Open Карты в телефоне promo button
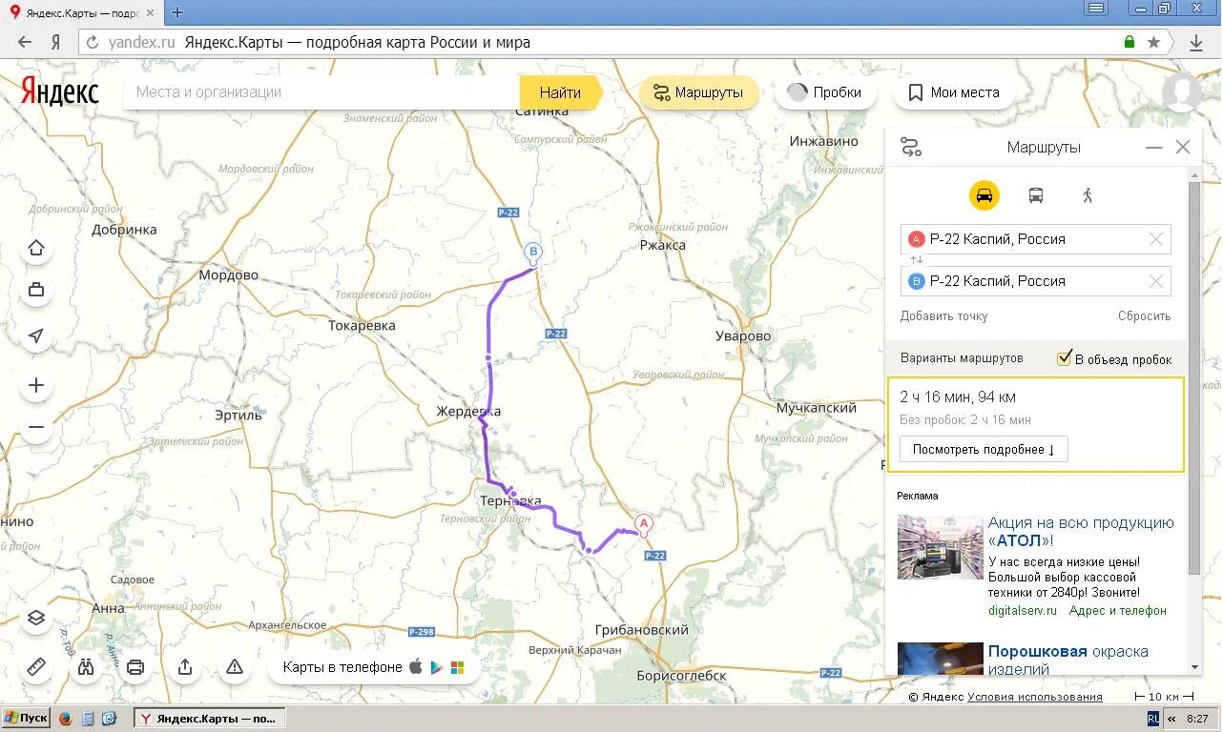 (374, 667)
